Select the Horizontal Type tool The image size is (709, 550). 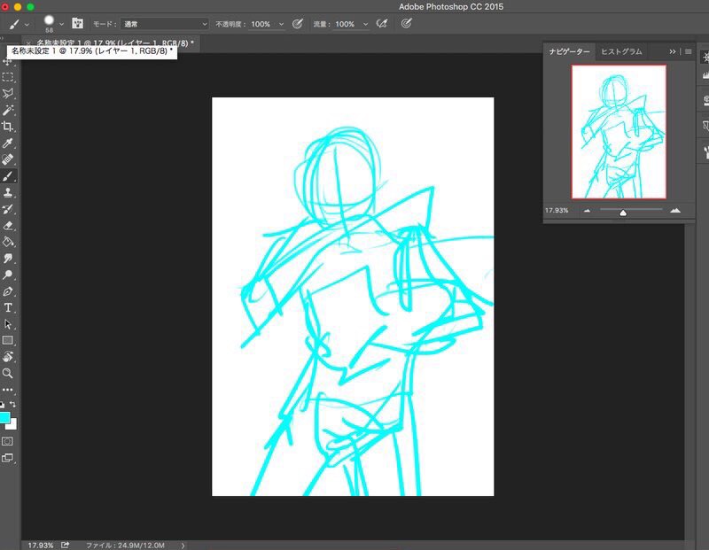[x=8, y=307]
